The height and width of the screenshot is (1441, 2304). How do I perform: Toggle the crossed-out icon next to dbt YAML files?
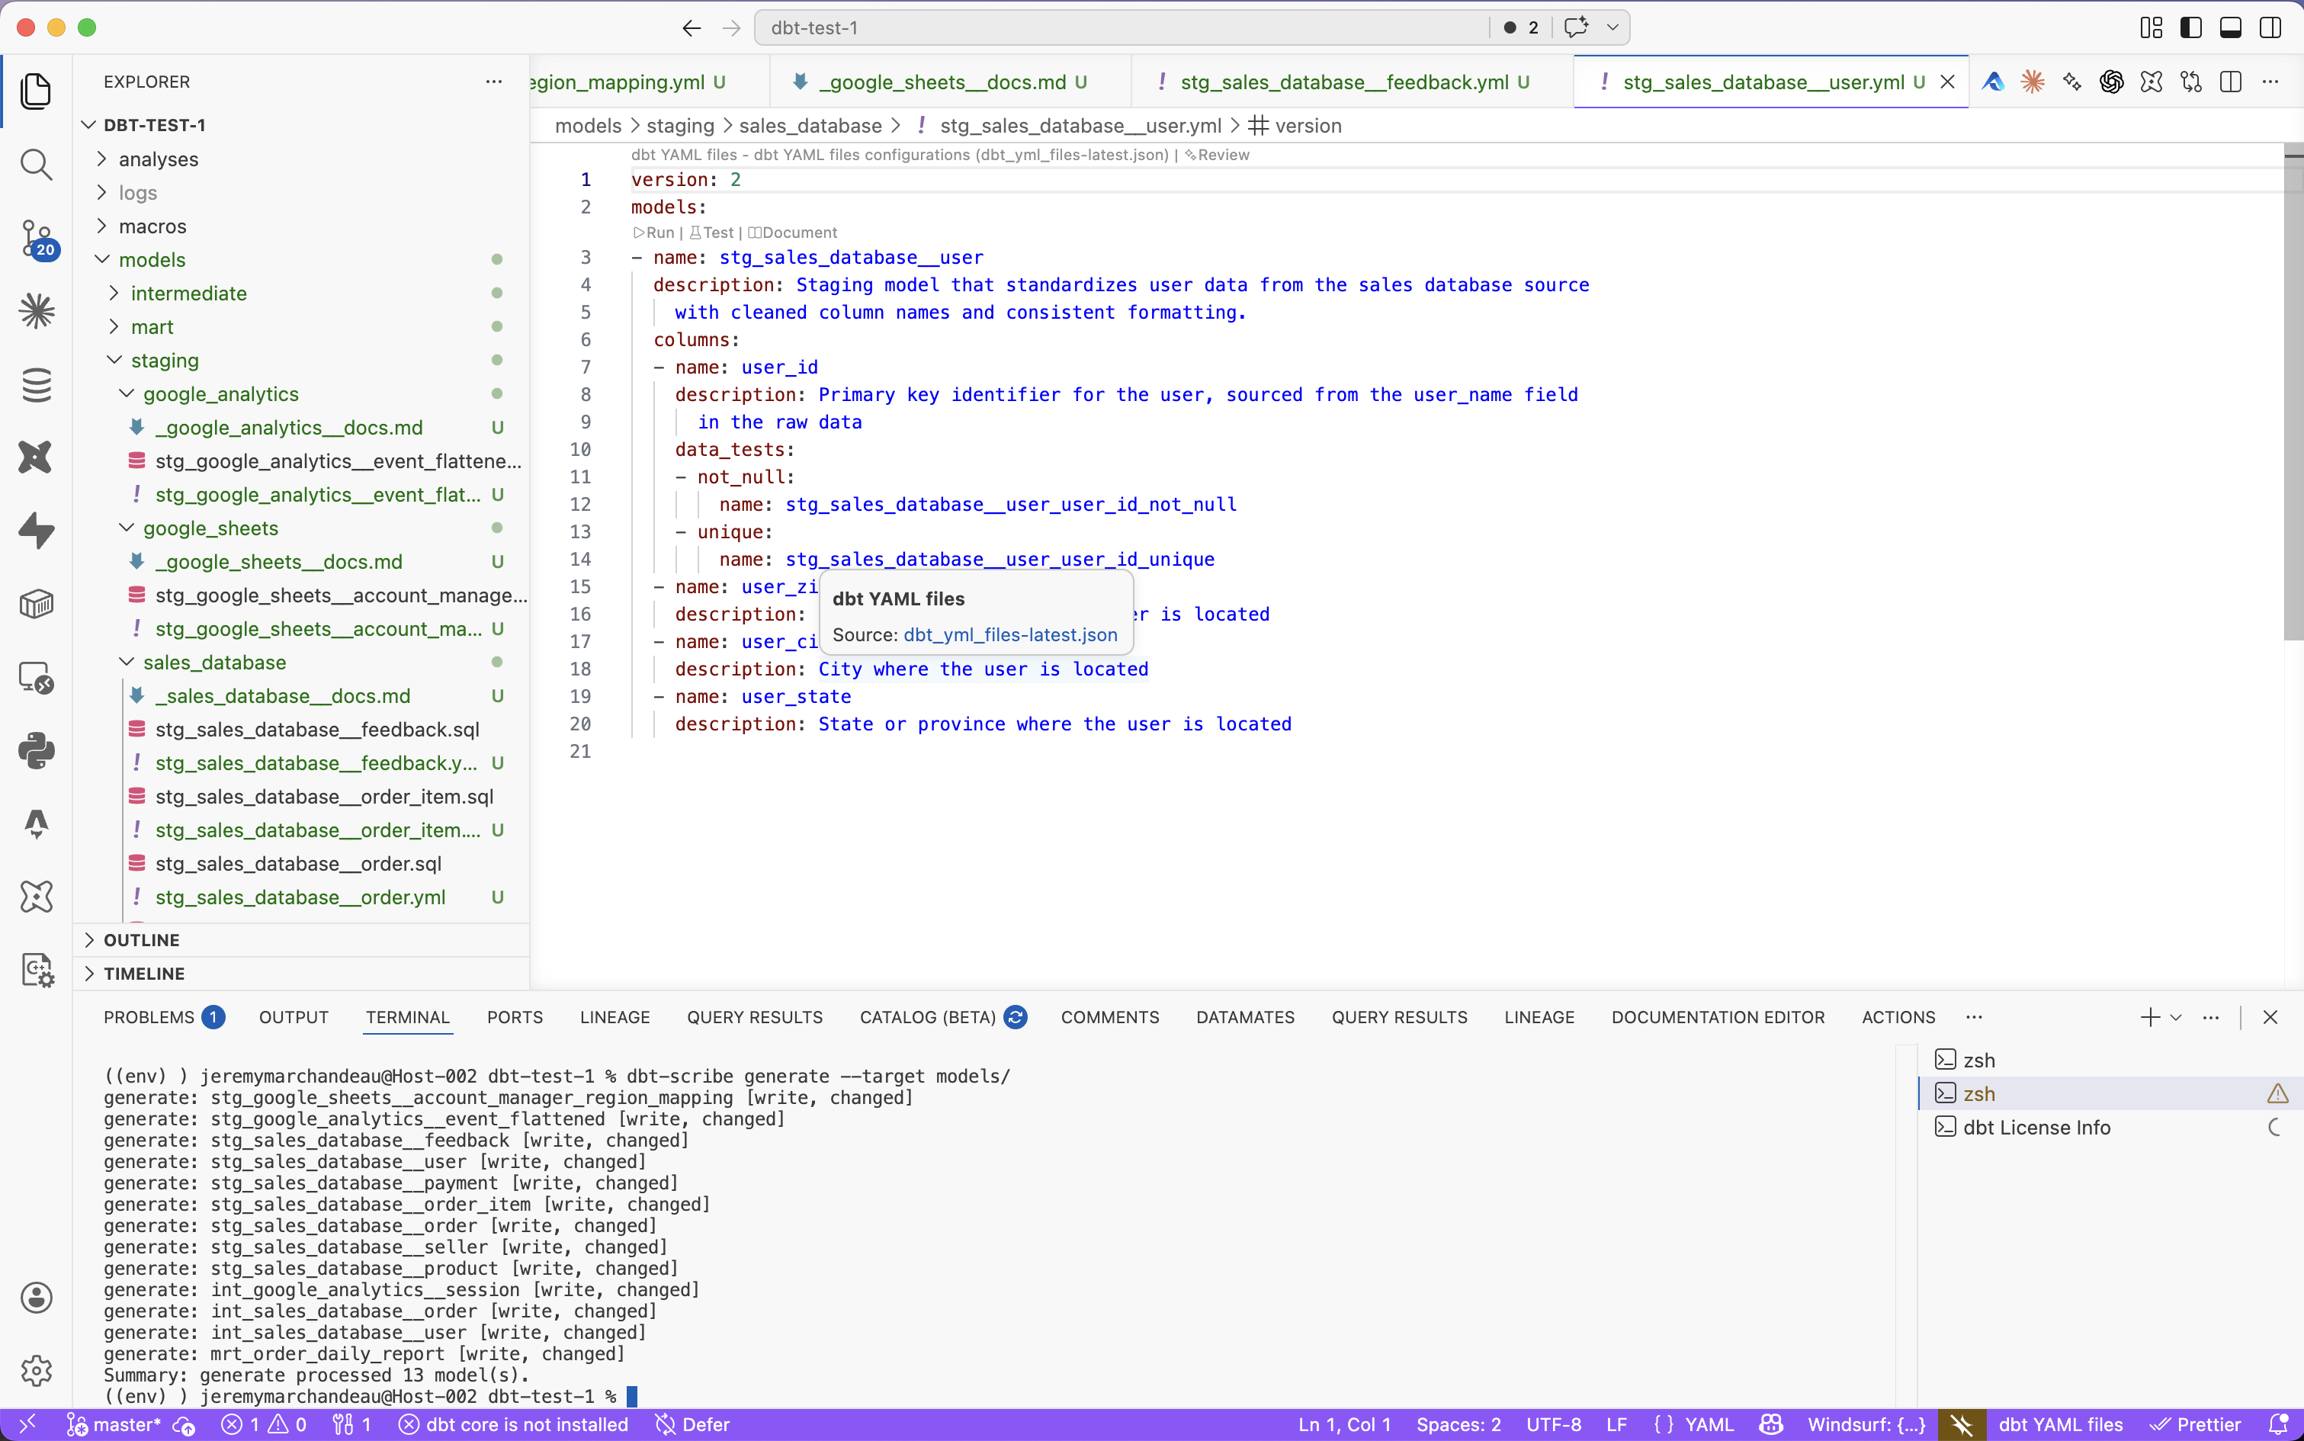click(x=1962, y=1424)
